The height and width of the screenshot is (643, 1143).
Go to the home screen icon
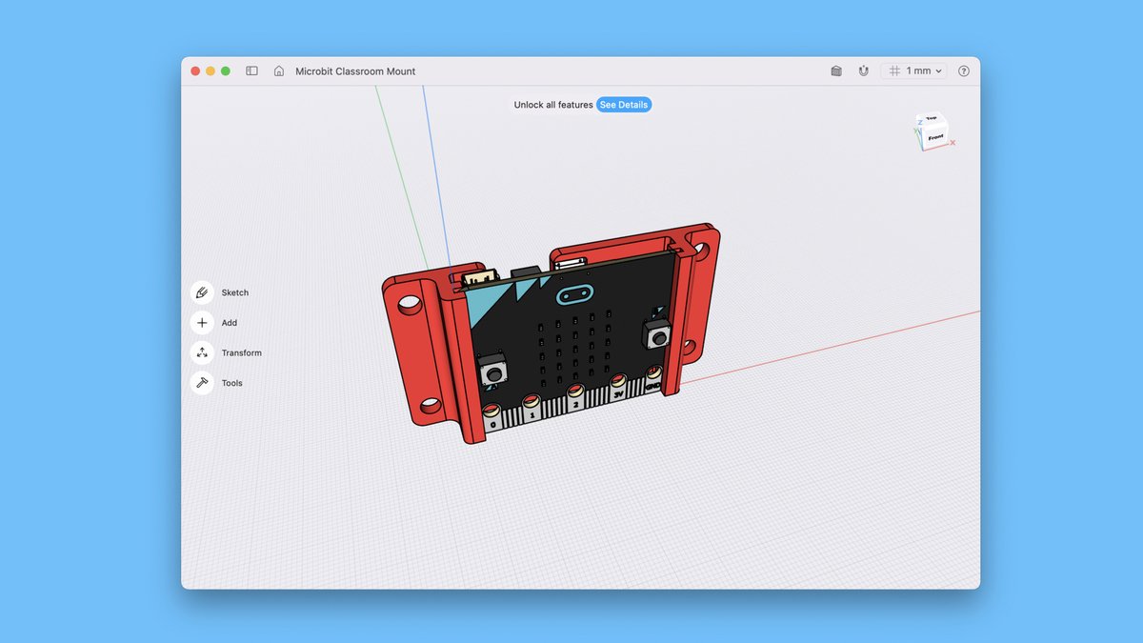(279, 71)
